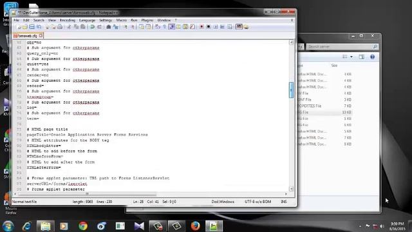Enable synchronized horizontal scrolling icon
Viewport: 412px width, 232px height.
pos(149,27)
